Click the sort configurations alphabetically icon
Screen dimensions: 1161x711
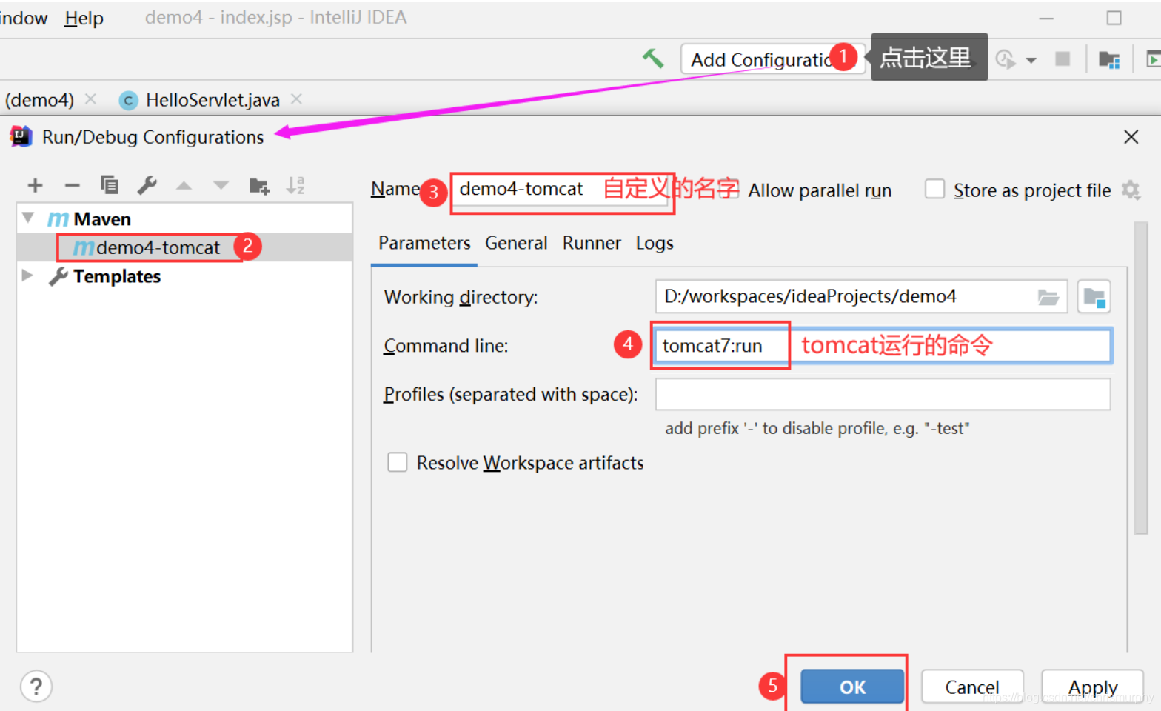pyautogui.click(x=295, y=185)
